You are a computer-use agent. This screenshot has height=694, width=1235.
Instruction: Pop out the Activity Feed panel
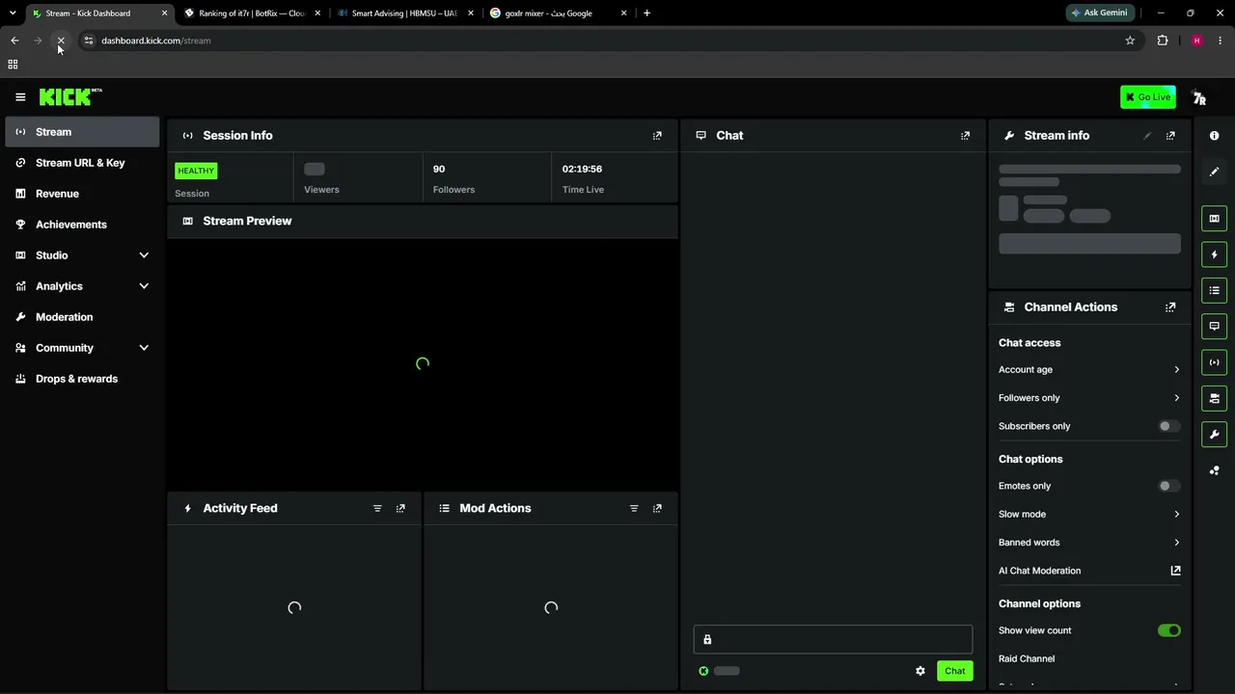(400, 508)
